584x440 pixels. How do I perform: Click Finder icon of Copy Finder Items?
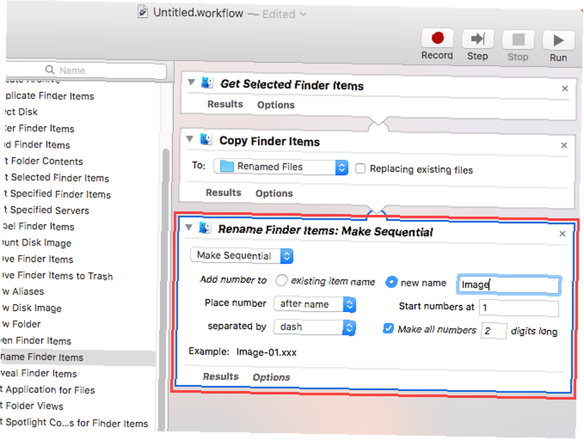(x=206, y=139)
